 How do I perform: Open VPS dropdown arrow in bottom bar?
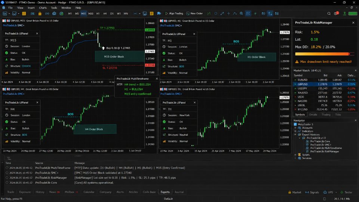[336, 192]
